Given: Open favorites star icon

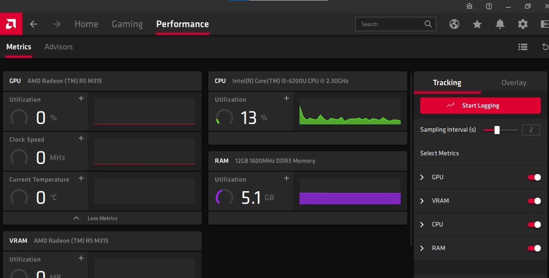Looking at the screenshot, I should [477, 24].
